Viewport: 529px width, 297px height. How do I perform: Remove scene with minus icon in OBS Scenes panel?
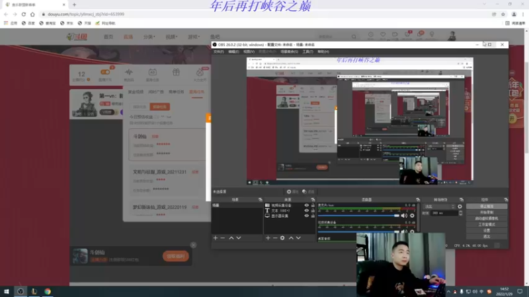coord(223,238)
